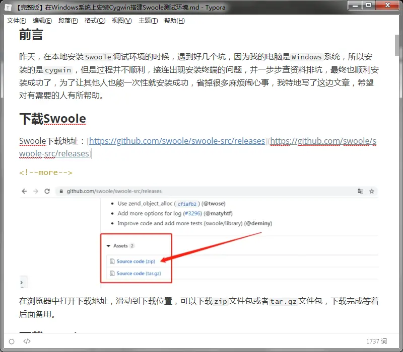The width and height of the screenshot is (403, 352).
Task: Click the embedded GitHub releases screenshot
Action: click(x=198, y=237)
